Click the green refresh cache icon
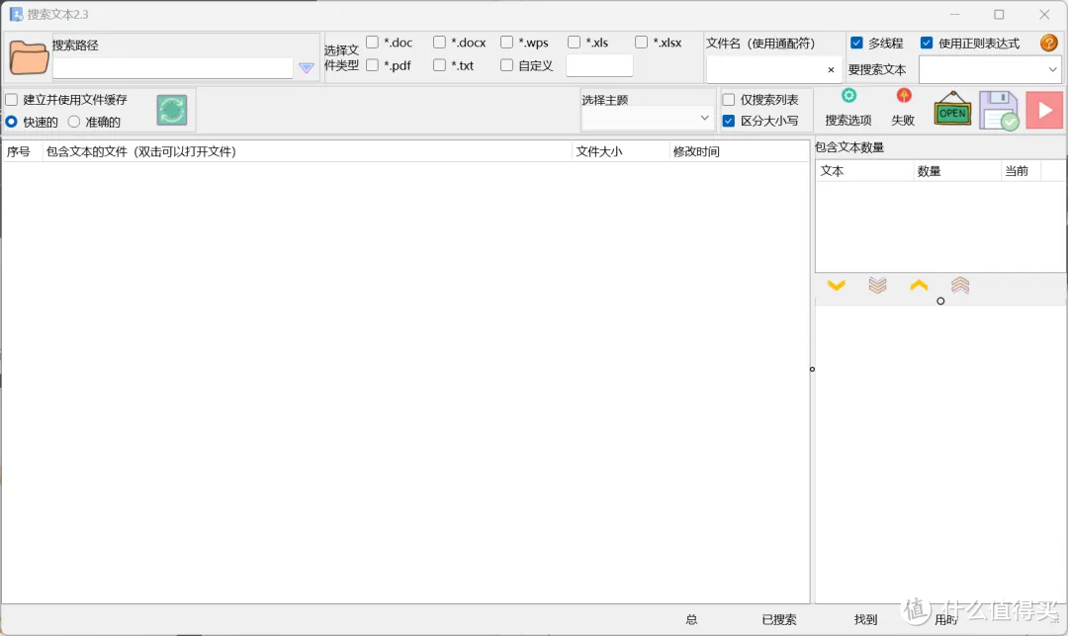 click(172, 110)
